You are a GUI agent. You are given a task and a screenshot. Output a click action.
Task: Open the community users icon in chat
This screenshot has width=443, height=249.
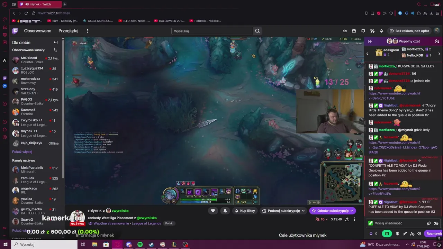pyautogui.click(x=437, y=41)
